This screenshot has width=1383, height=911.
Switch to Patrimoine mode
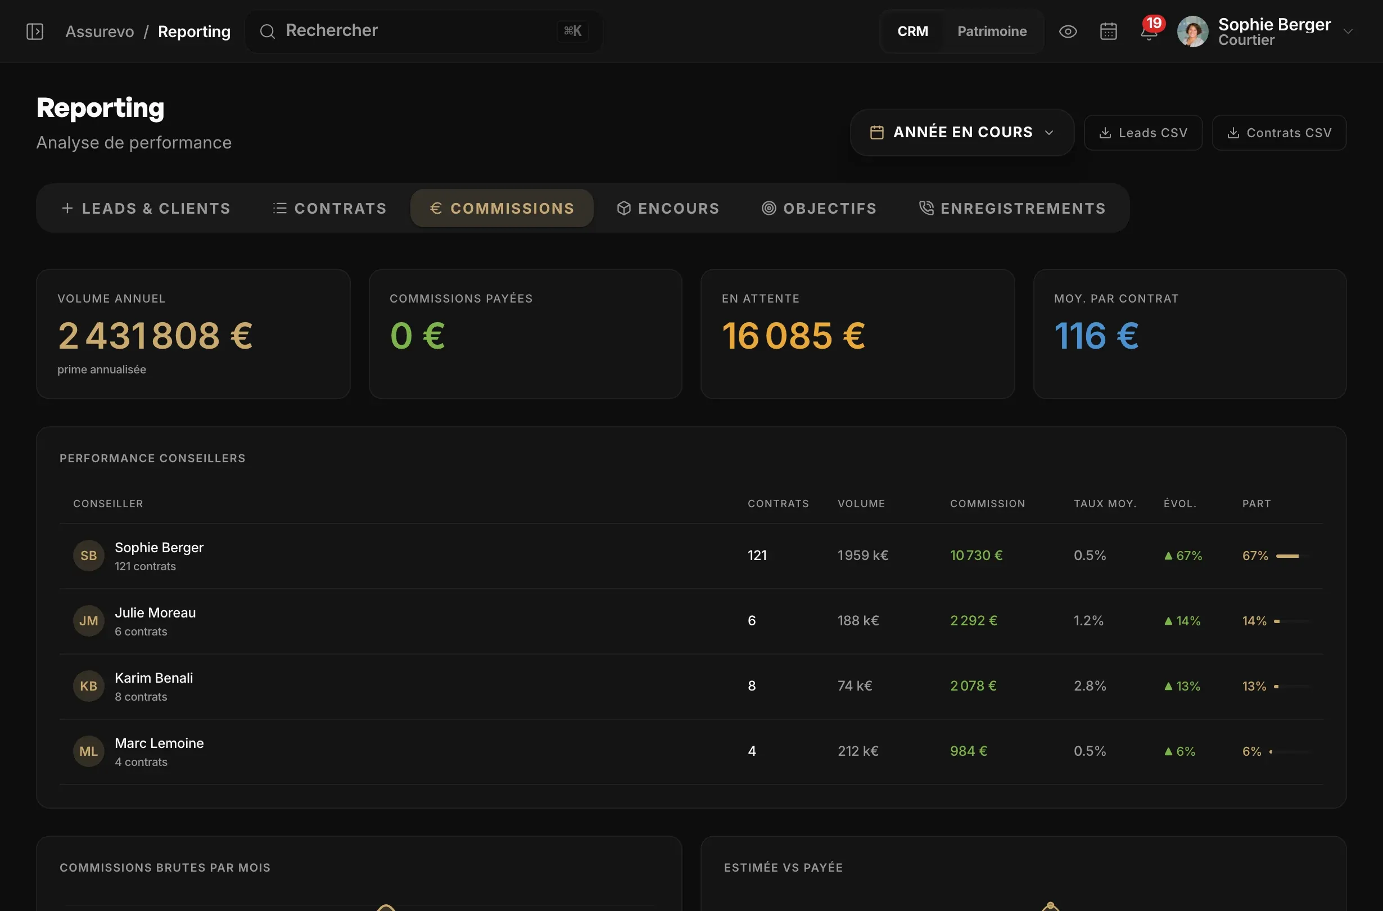click(x=991, y=31)
